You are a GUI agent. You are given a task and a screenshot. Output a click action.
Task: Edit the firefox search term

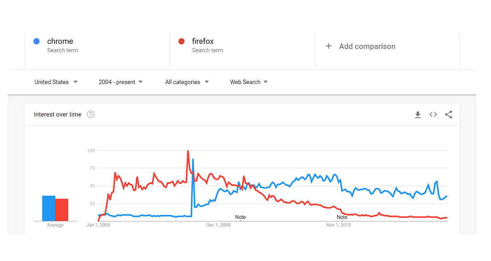(203, 41)
